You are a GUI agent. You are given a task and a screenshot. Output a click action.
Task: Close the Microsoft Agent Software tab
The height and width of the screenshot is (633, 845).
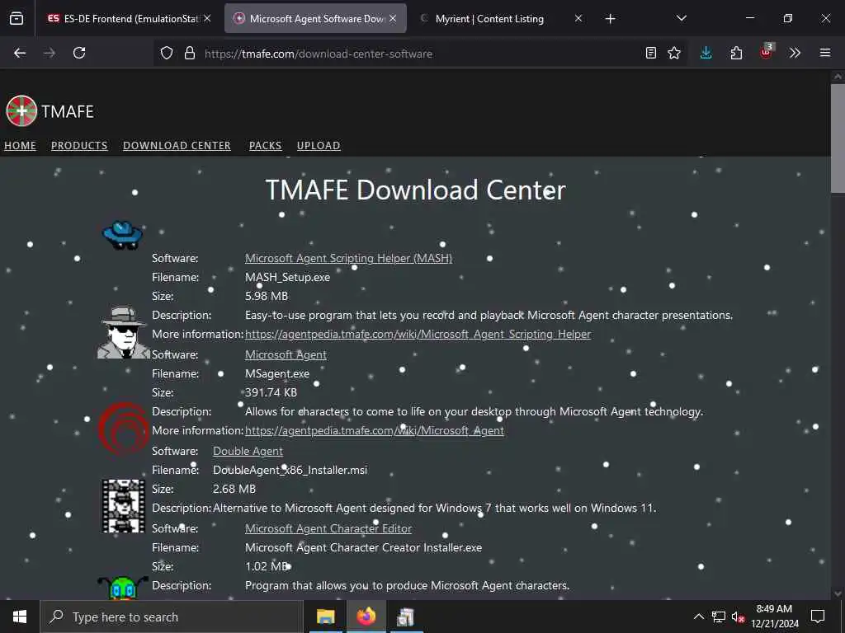click(393, 18)
